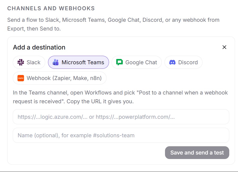The width and height of the screenshot is (238, 172).
Task: Close the Add a destination panel
Action: coord(224,47)
